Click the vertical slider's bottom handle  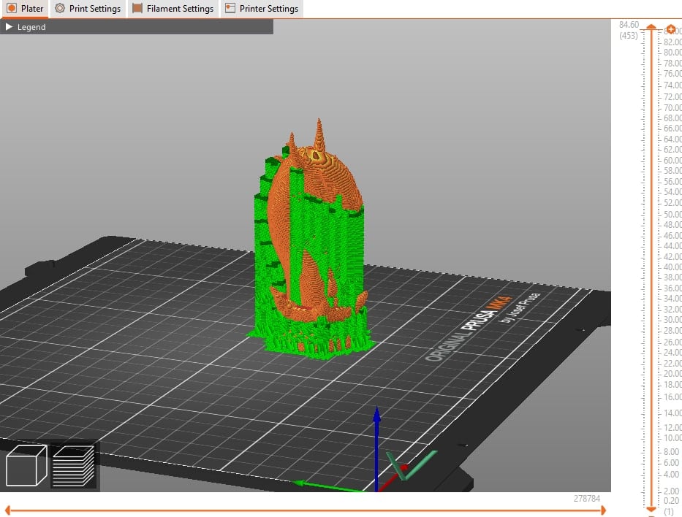(x=651, y=509)
